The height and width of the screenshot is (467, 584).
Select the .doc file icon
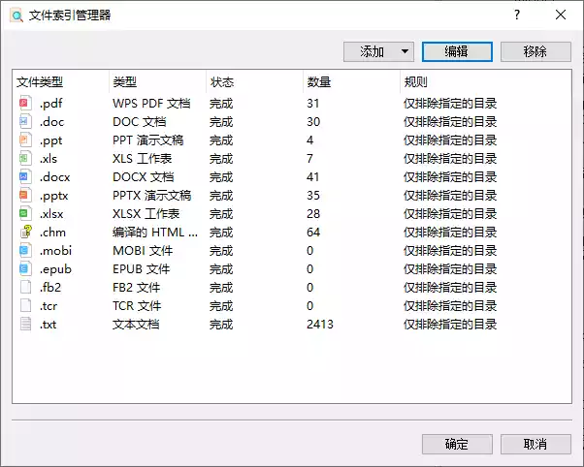tap(26, 122)
